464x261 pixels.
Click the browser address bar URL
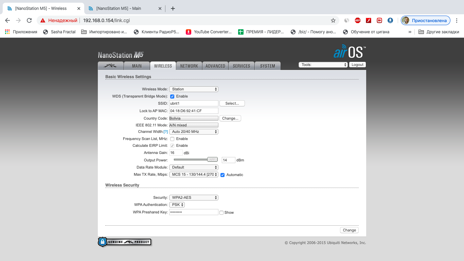tap(106, 20)
